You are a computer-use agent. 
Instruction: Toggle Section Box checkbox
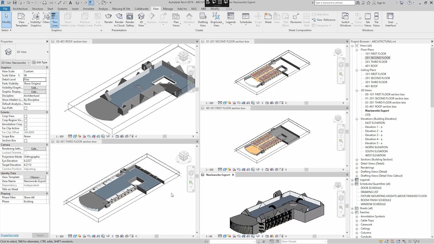[x=25, y=141]
